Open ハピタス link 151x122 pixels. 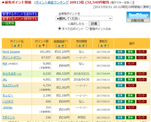8,102
